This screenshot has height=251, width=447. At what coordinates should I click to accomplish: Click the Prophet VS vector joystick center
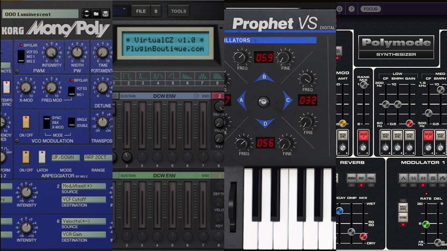click(264, 101)
